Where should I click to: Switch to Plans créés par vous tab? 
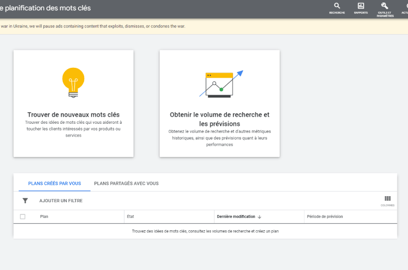(x=55, y=183)
